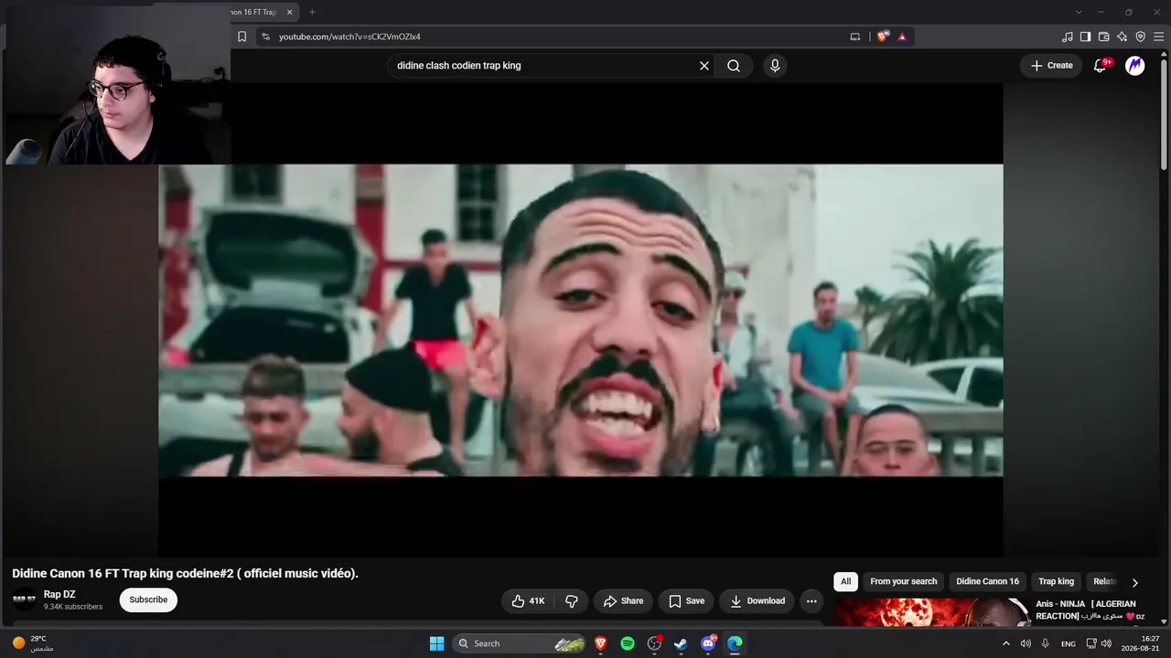Like the video with 41K likes
Image resolution: width=1171 pixels, height=658 pixels.
point(528,600)
